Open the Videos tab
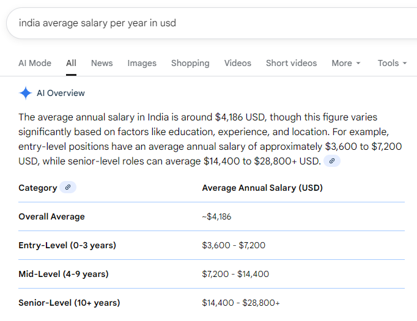 pyautogui.click(x=237, y=63)
